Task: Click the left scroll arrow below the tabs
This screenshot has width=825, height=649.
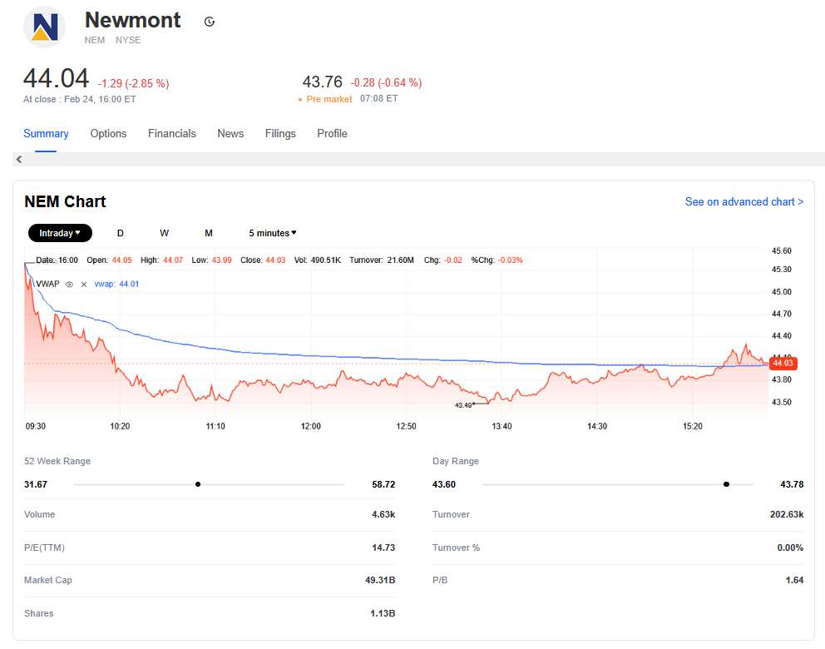Action: [19, 160]
